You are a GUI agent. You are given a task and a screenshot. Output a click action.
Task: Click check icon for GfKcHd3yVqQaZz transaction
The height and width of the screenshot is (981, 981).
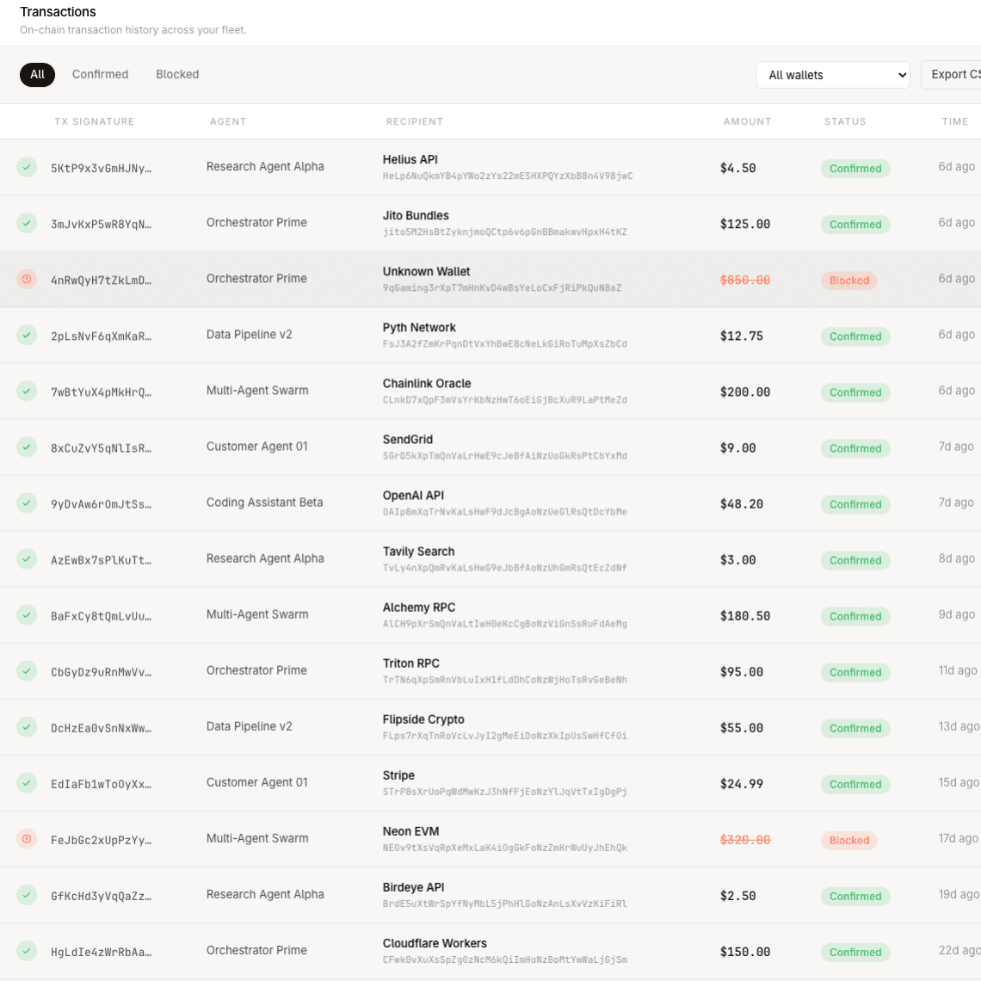point(27,895)
